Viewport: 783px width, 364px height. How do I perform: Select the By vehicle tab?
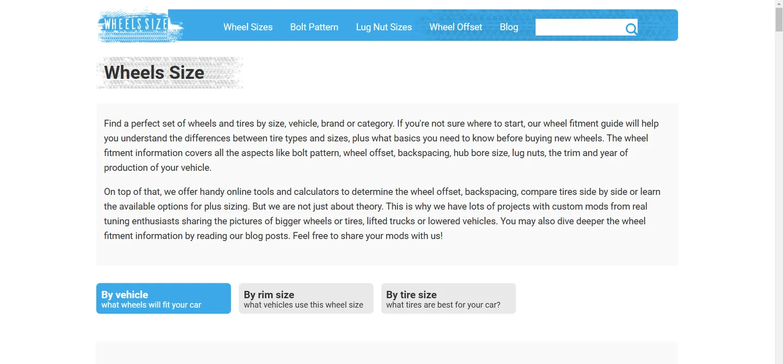[164, 298]
